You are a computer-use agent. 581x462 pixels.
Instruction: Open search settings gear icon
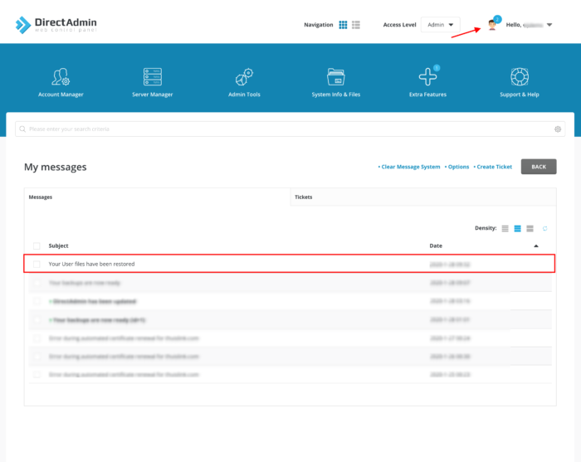(559, 129)
